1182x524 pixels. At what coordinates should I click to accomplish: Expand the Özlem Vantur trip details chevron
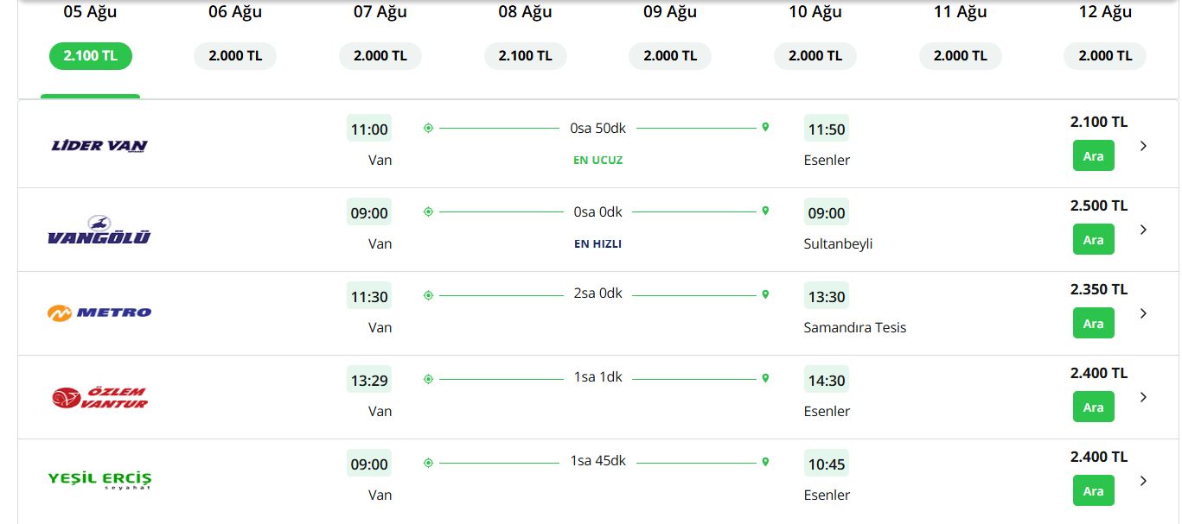coord(1143,397)
